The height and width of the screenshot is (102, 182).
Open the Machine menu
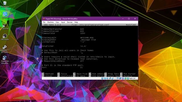tap(50, 22)
